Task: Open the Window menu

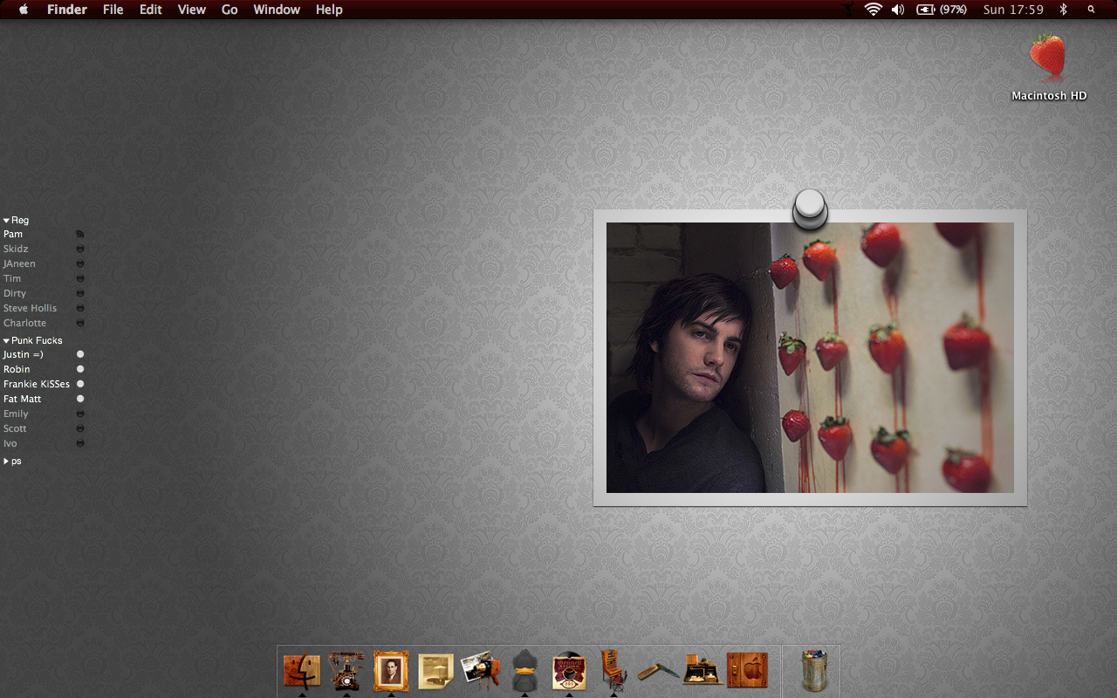Action: tap(277, 10)
